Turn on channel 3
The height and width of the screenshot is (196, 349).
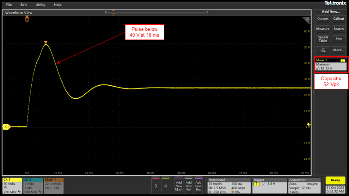coord(156,185)
